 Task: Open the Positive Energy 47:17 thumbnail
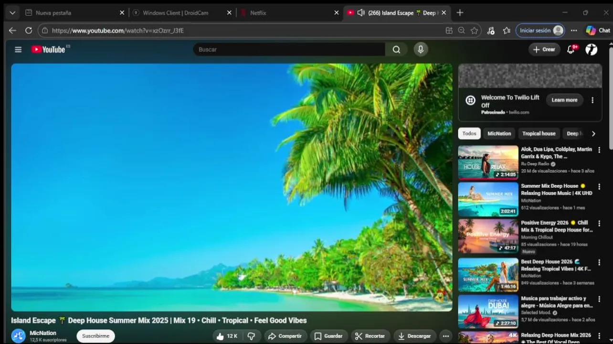[x=488, y=236]
